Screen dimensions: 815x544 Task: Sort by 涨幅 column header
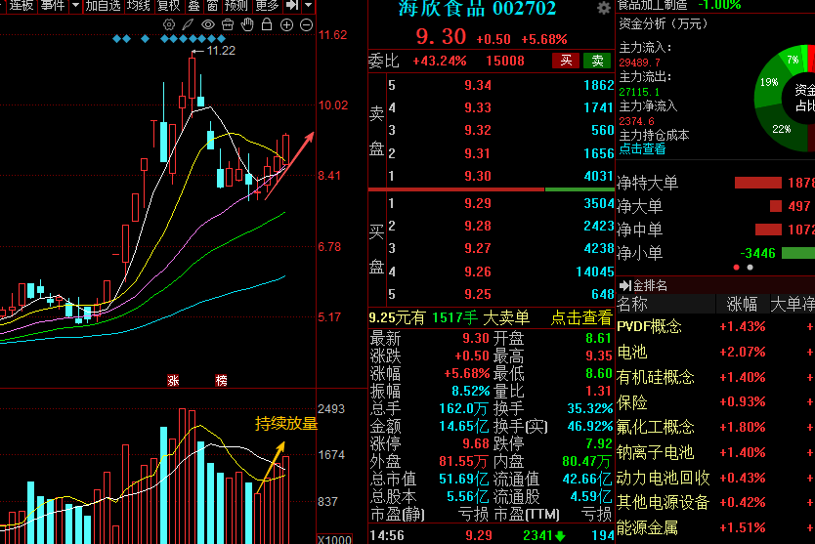pyautogui.click(x=742, y=305)
